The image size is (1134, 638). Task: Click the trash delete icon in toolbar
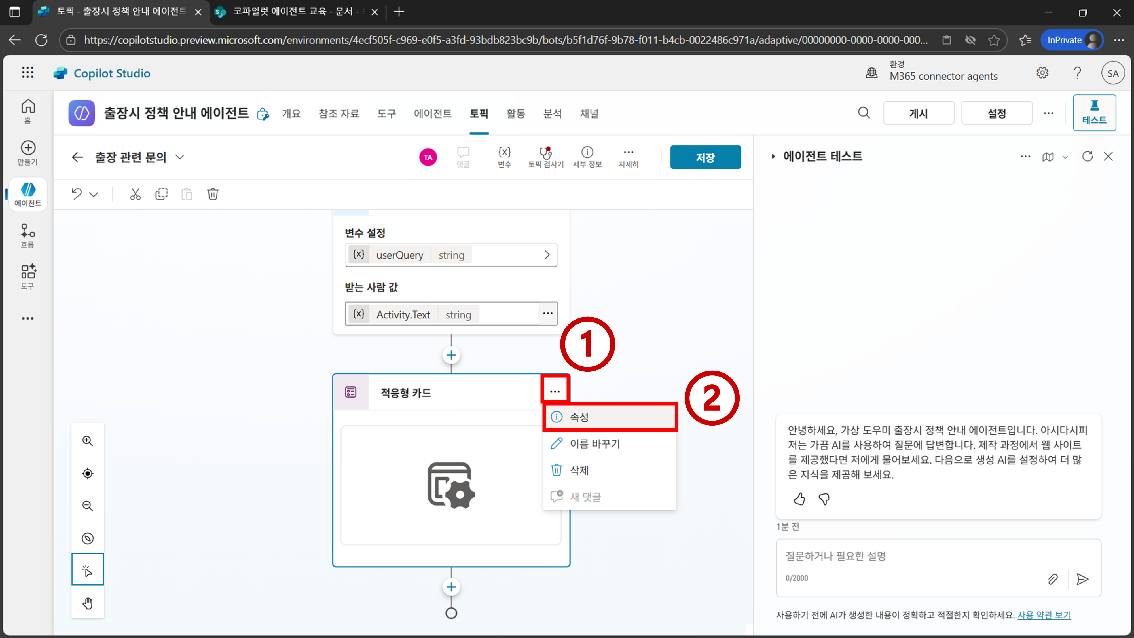[x=213, y=194]
